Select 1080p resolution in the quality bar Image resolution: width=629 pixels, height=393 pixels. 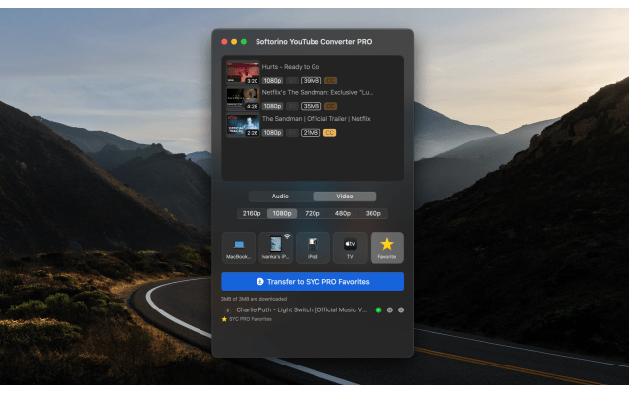click(x=282, y=214)
